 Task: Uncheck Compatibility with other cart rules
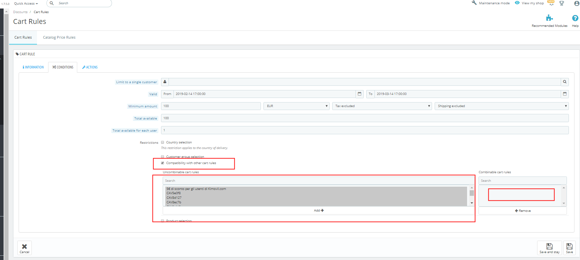[162, 163]
